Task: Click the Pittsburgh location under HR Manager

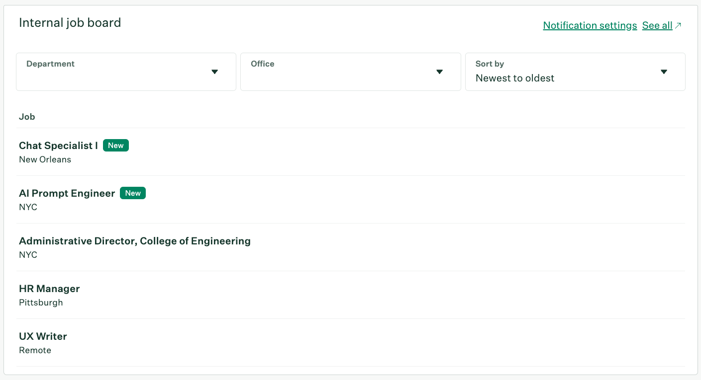Action: point(41,303)
